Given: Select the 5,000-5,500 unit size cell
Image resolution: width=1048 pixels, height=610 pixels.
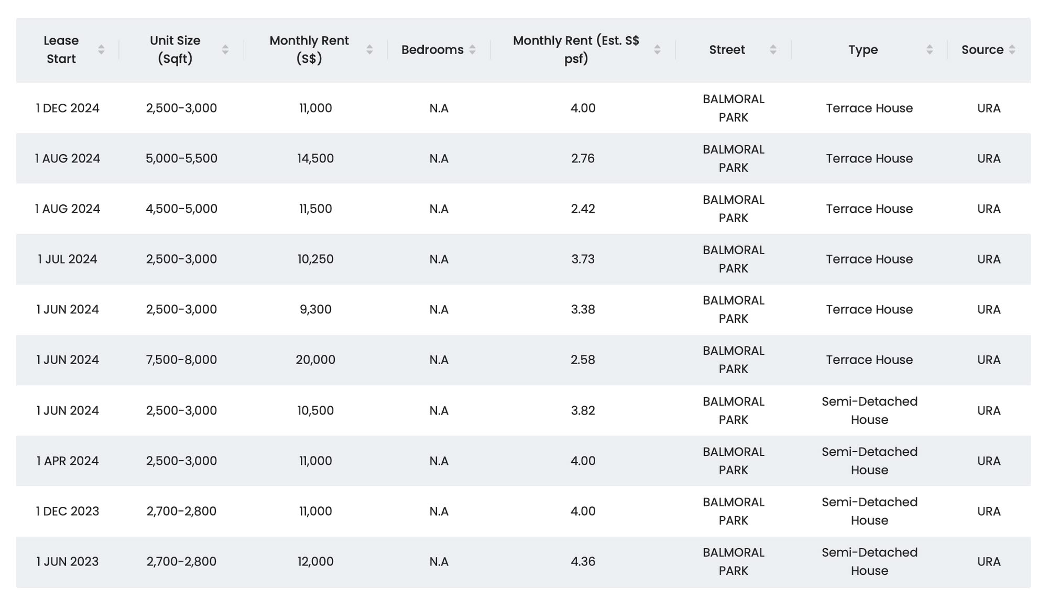Looking at the screenshot, I should (x=181, y=158).
